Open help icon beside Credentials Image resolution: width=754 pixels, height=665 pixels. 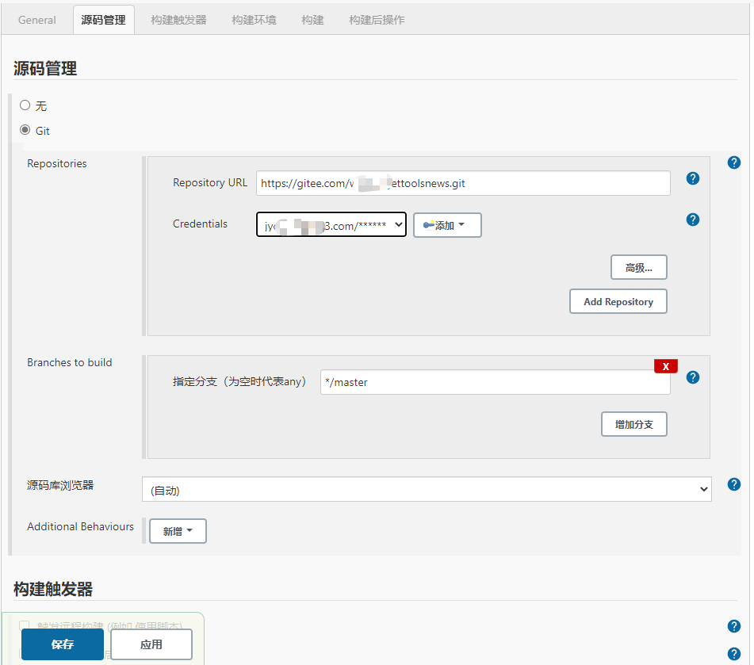coord(692,220)
